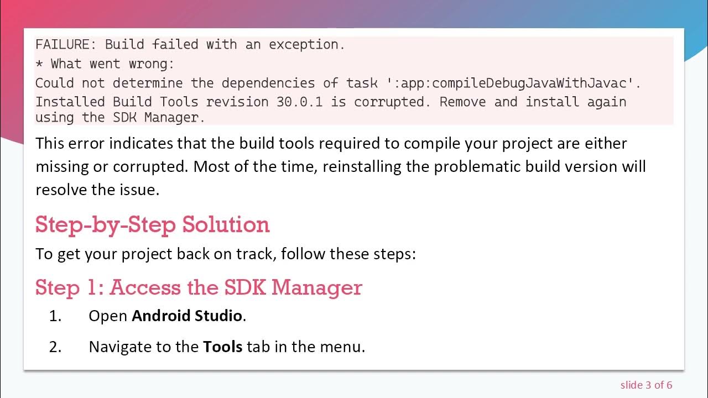Click the bold 'Tools' word
Viewport: 708px width, 398px height.
222,347
